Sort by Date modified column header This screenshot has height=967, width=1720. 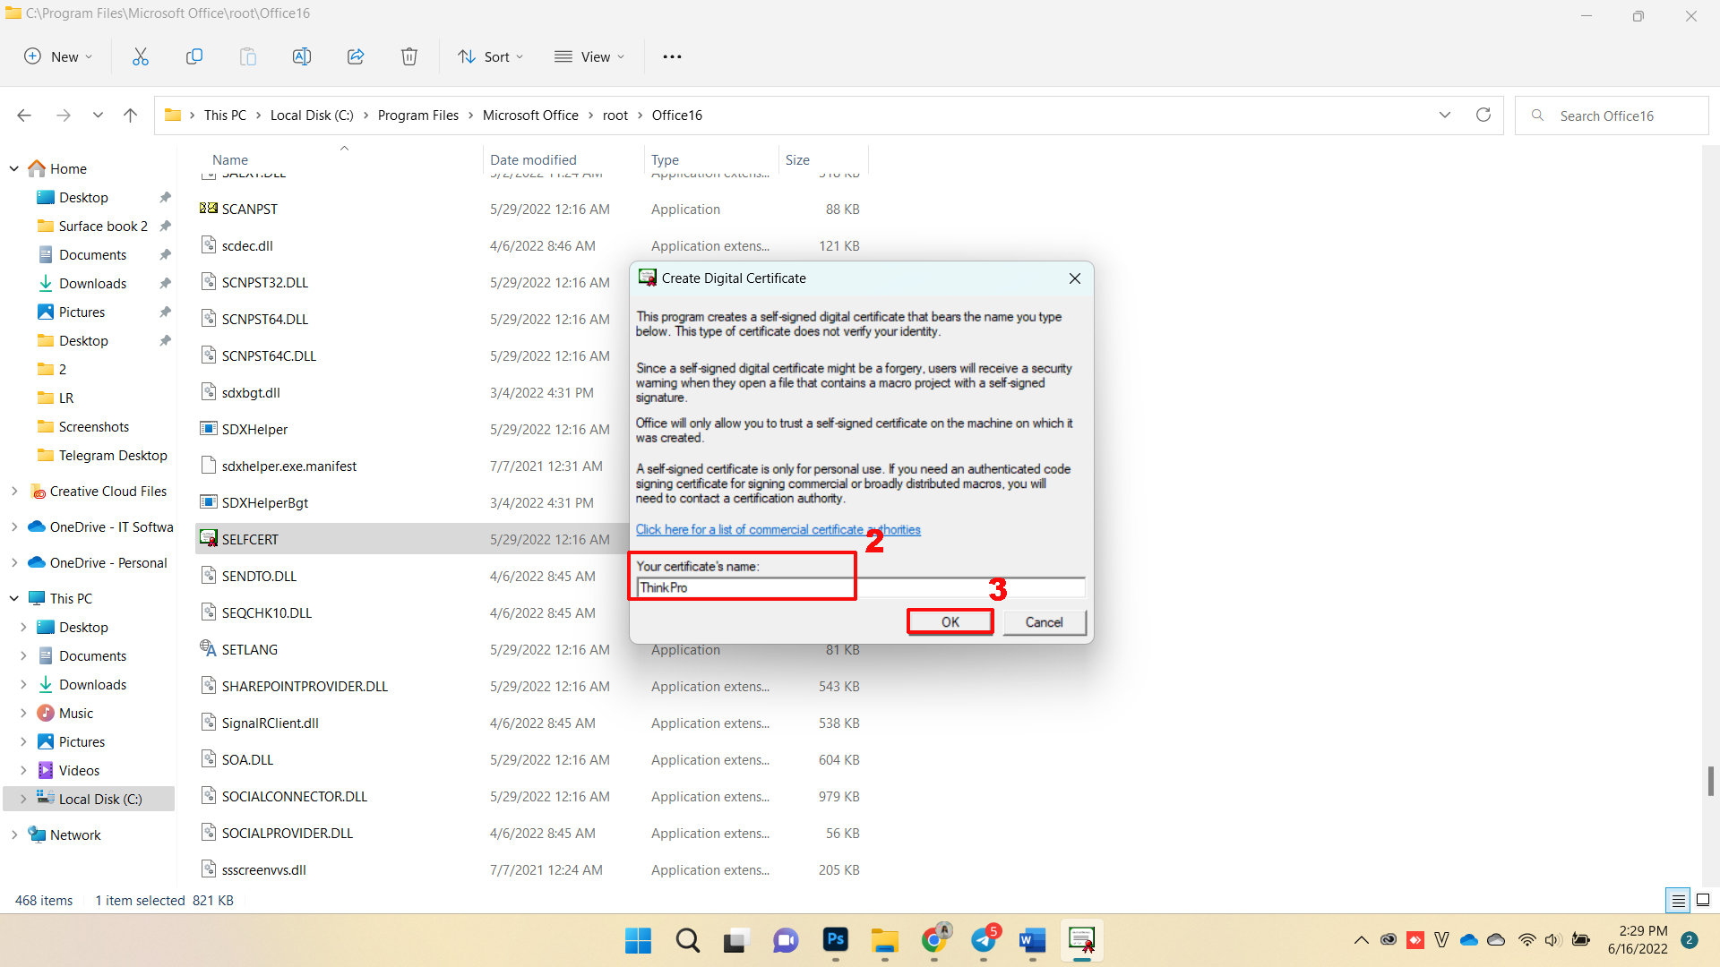point(533,160)
